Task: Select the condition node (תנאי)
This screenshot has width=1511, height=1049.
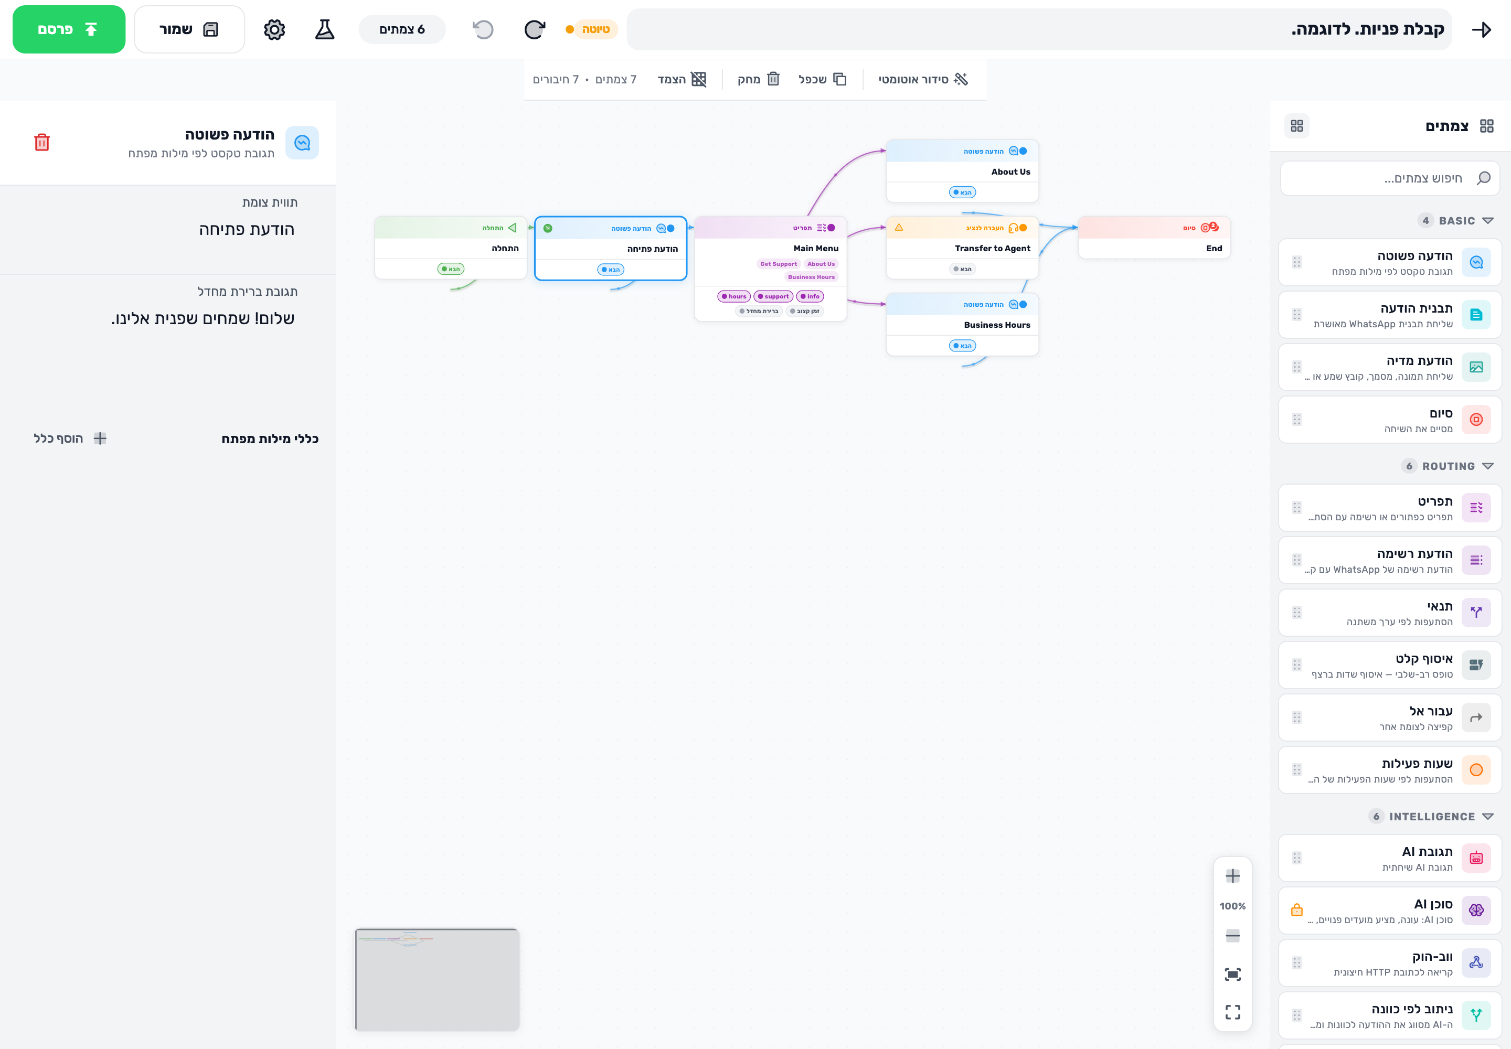Action: click(1389, 613)
